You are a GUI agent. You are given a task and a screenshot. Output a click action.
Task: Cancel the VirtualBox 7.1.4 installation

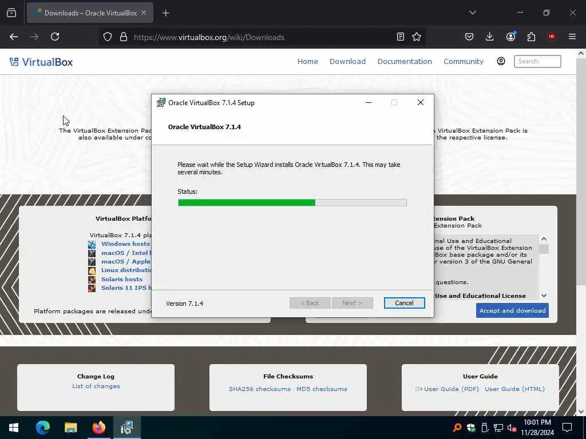coord(404,303)
